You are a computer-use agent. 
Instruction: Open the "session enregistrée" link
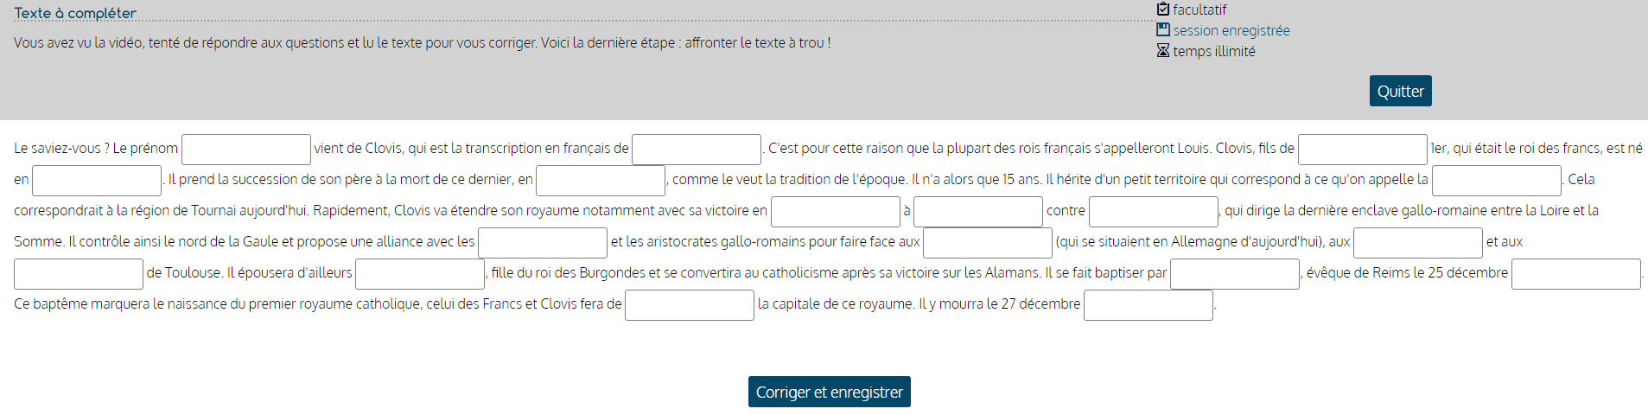coord(1231,30)
